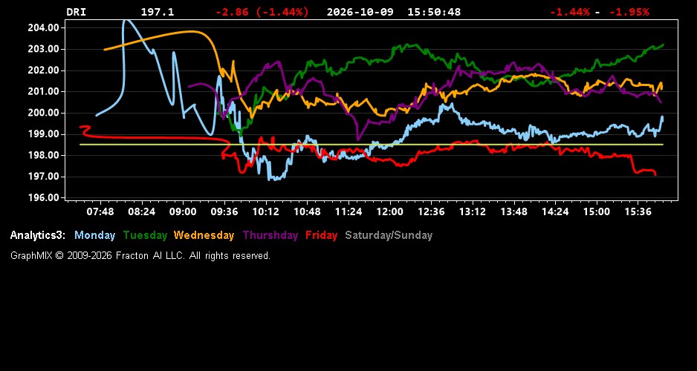This screenshot has height=371, width=697.
Task: Toggle the Friday legend entry
Action: [322, 235]
